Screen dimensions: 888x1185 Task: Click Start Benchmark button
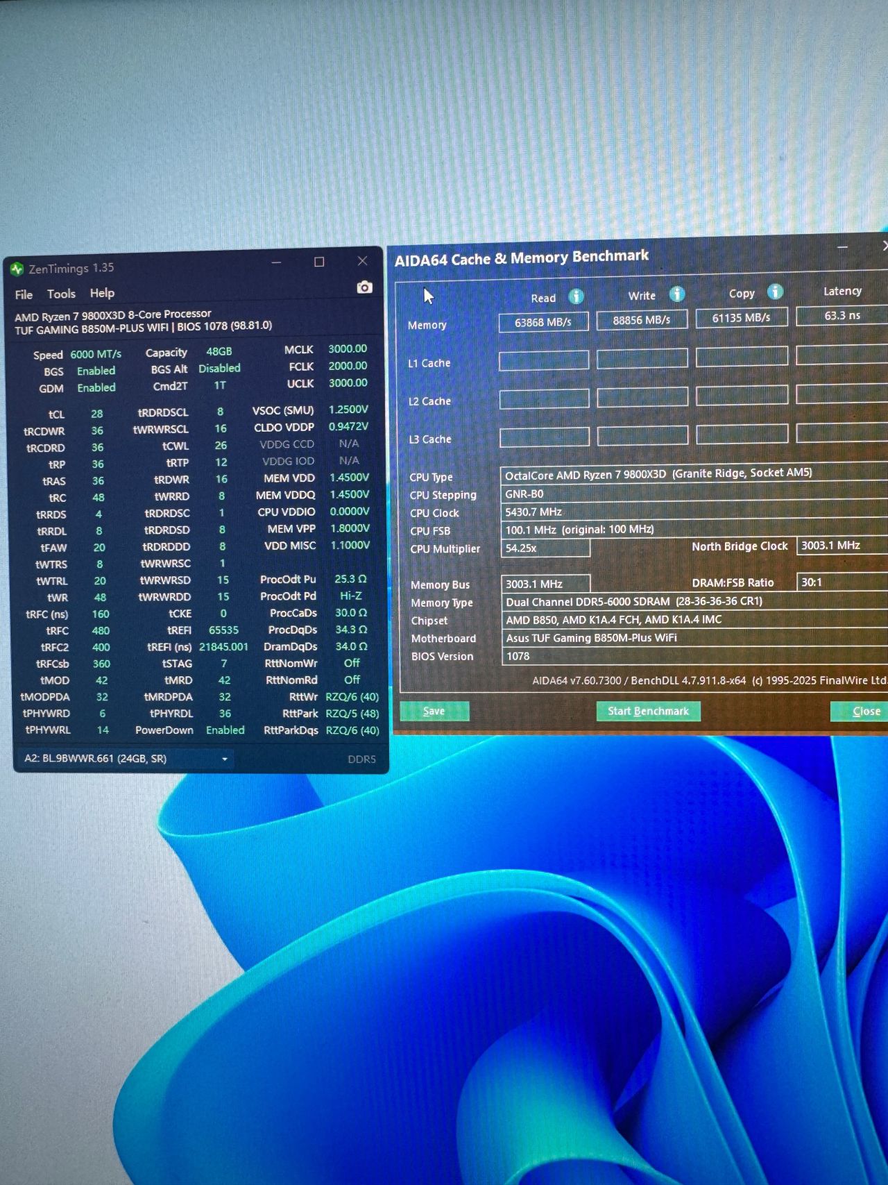click(648, 711)
